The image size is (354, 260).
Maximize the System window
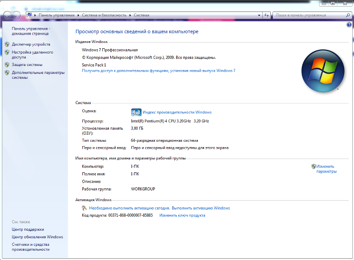pyautogui.click(x=333, y=3)
